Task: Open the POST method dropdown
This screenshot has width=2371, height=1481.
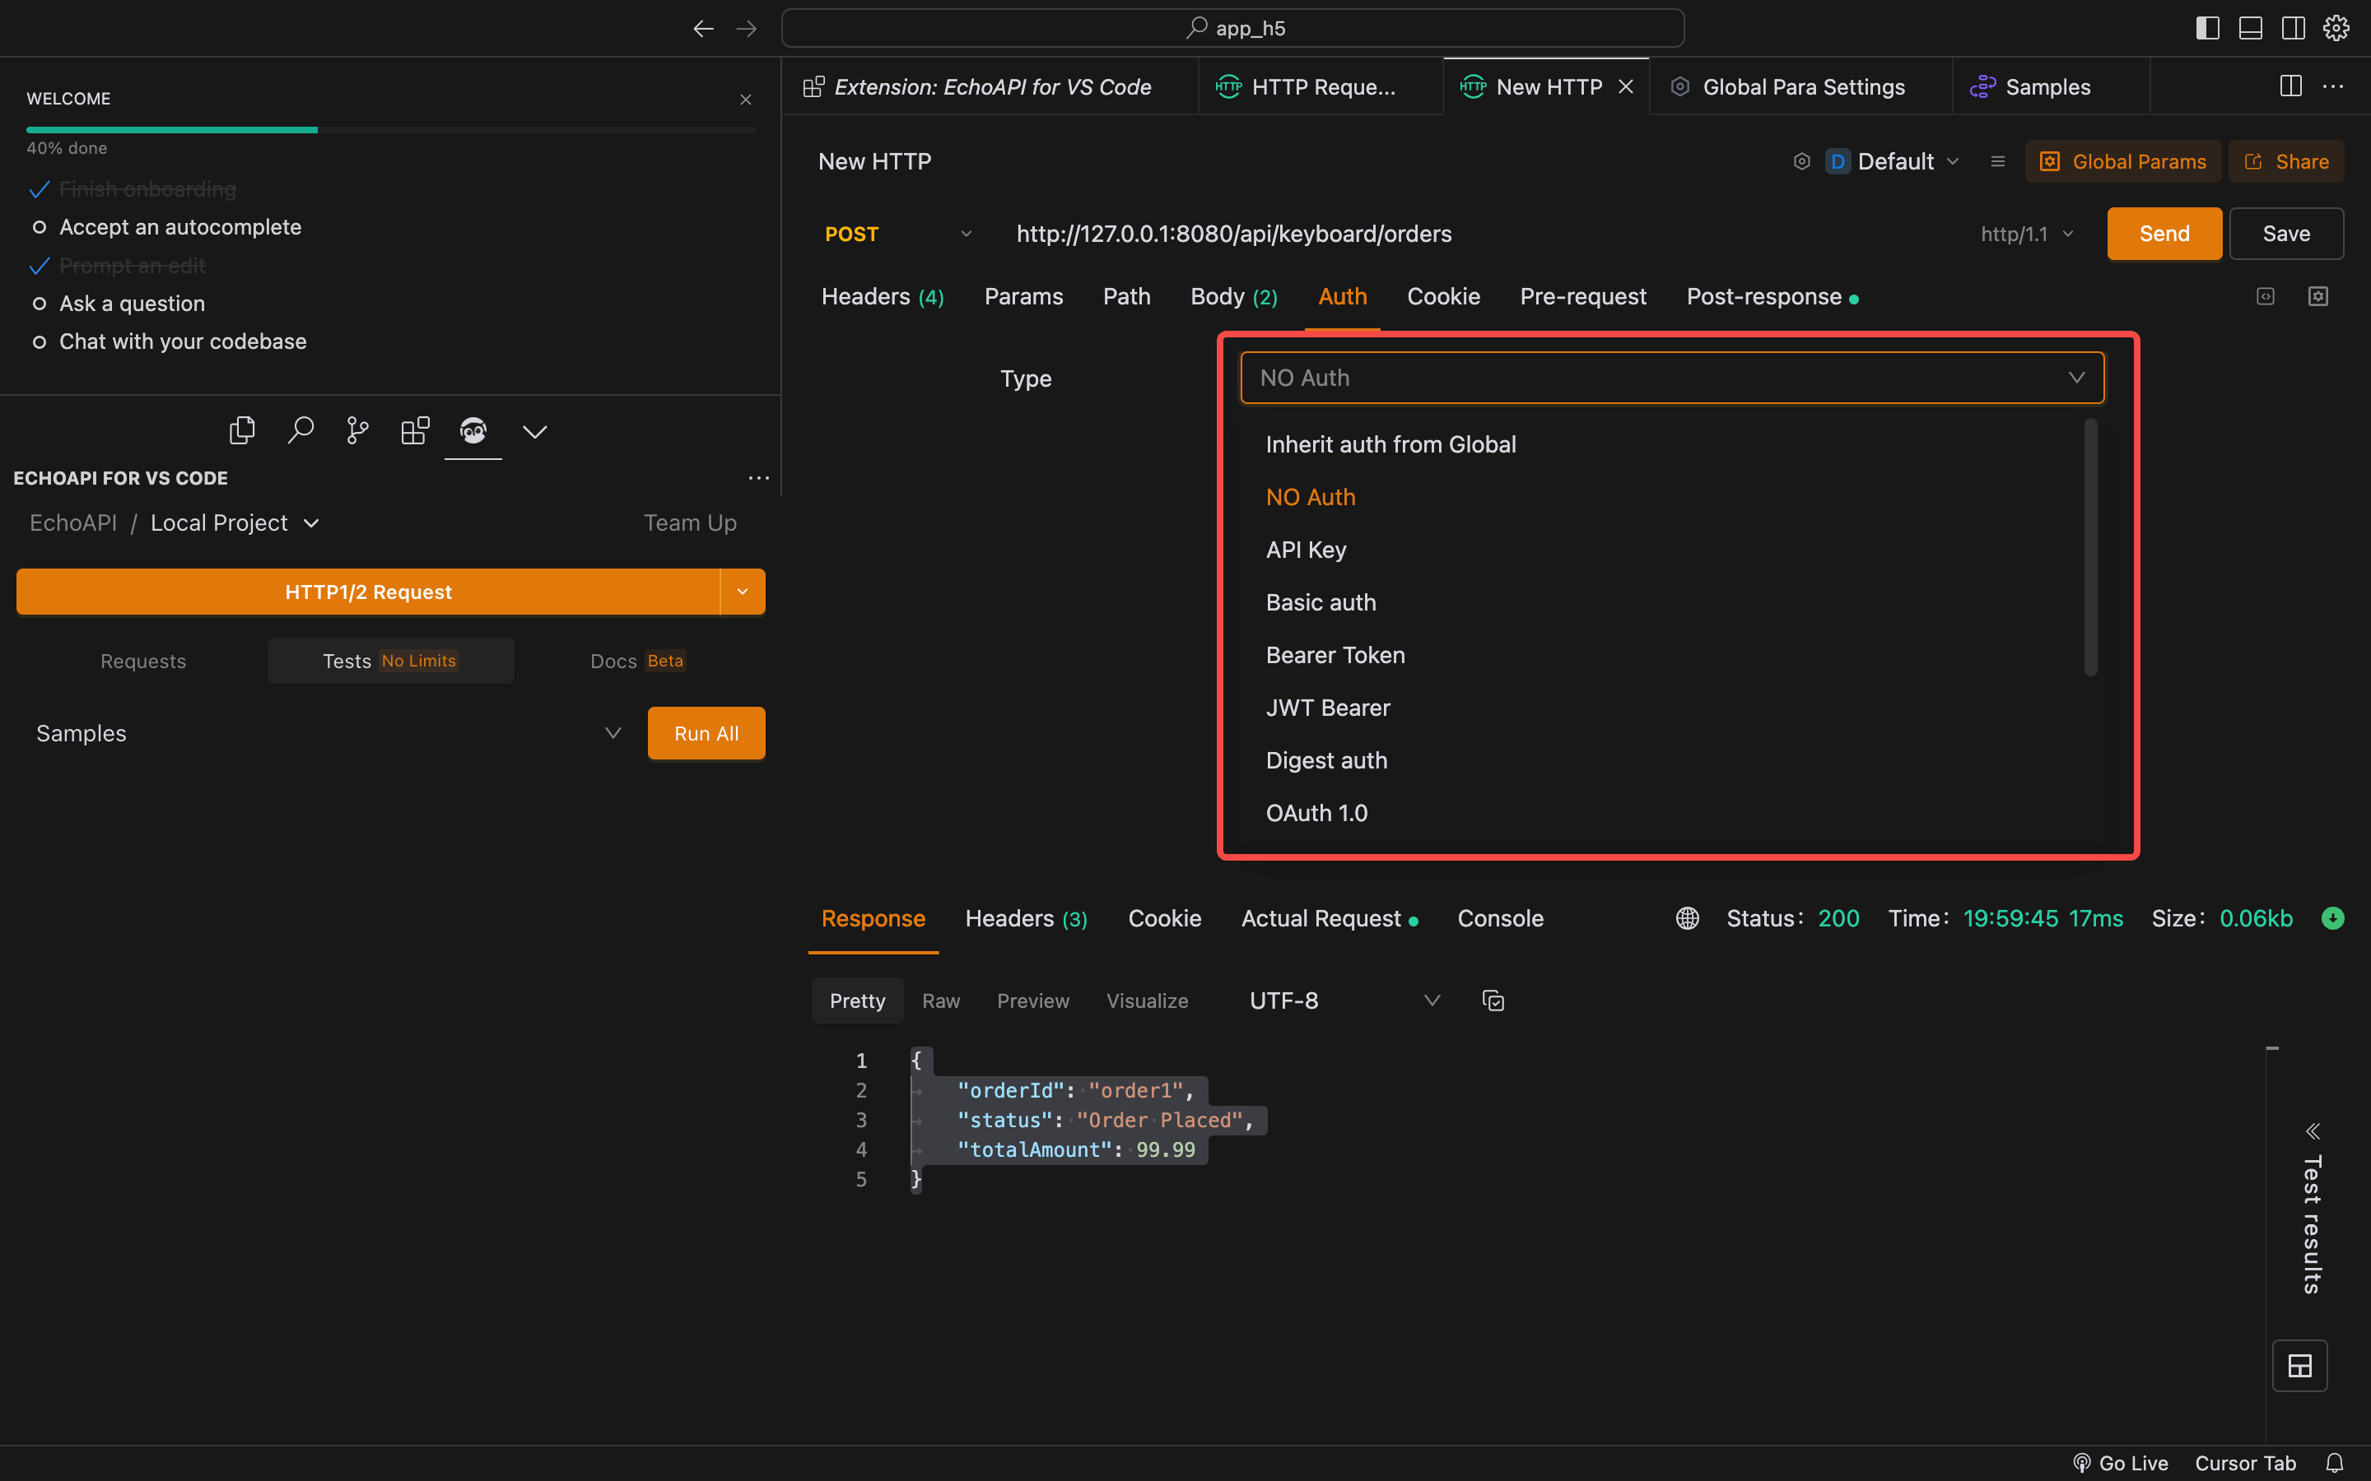Action: tap(897, 234)
